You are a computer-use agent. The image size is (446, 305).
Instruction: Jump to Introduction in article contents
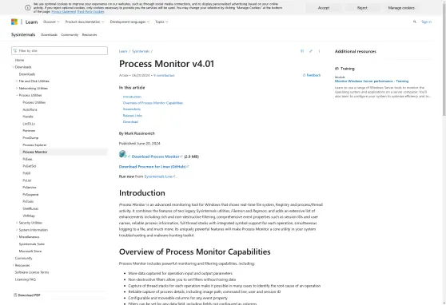[x=132, y=97]
